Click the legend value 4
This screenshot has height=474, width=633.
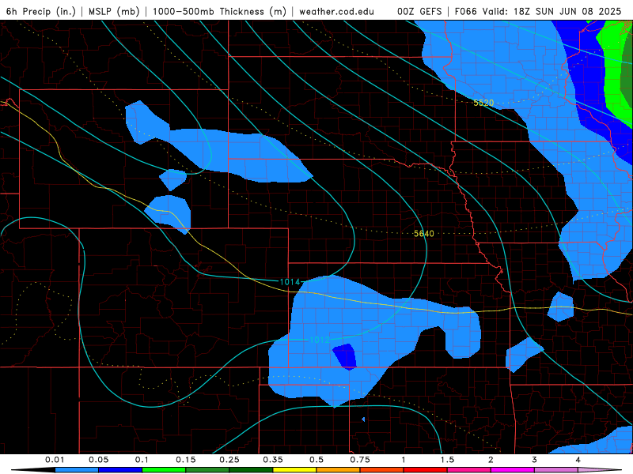pyautogui.click(x=578, y=460)
